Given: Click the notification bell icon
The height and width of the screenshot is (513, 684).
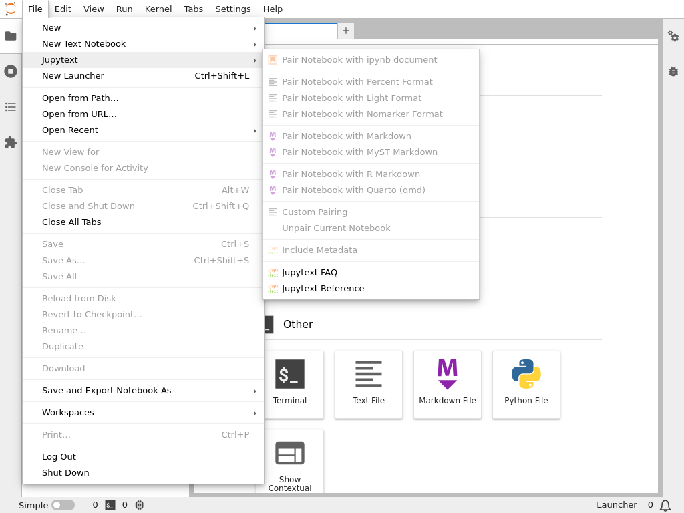Looking at the screenshot, I should 665,505.
